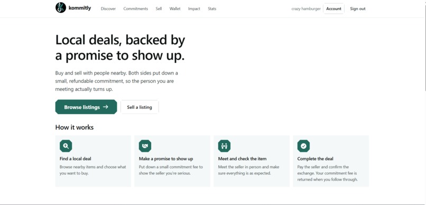The image size is (426, 205).
Task: Open the Discover page
Action: click(108, 8)
